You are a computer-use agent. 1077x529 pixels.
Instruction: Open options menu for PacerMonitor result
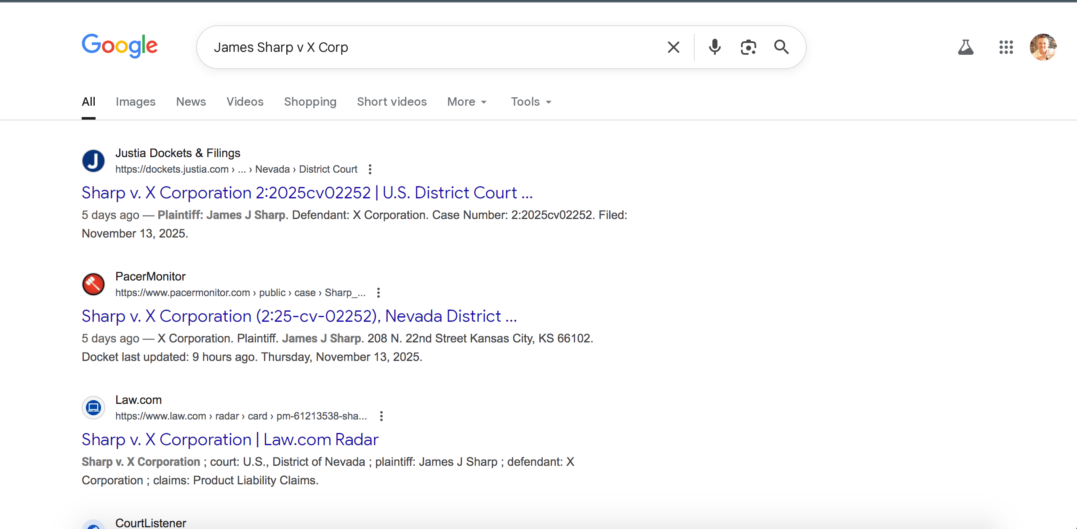[379, 293]
